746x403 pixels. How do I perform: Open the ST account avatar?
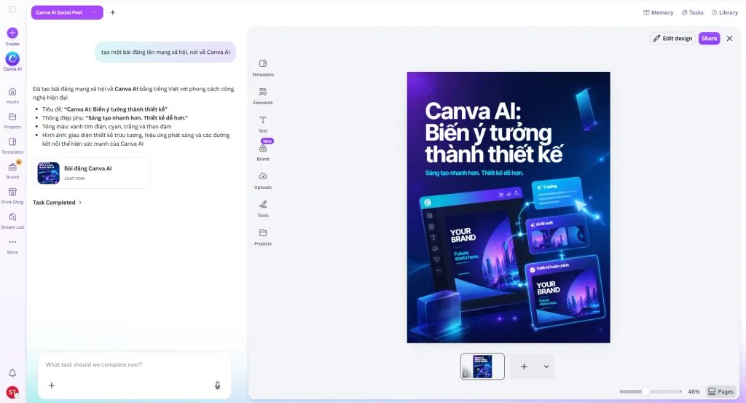(12, 392)
